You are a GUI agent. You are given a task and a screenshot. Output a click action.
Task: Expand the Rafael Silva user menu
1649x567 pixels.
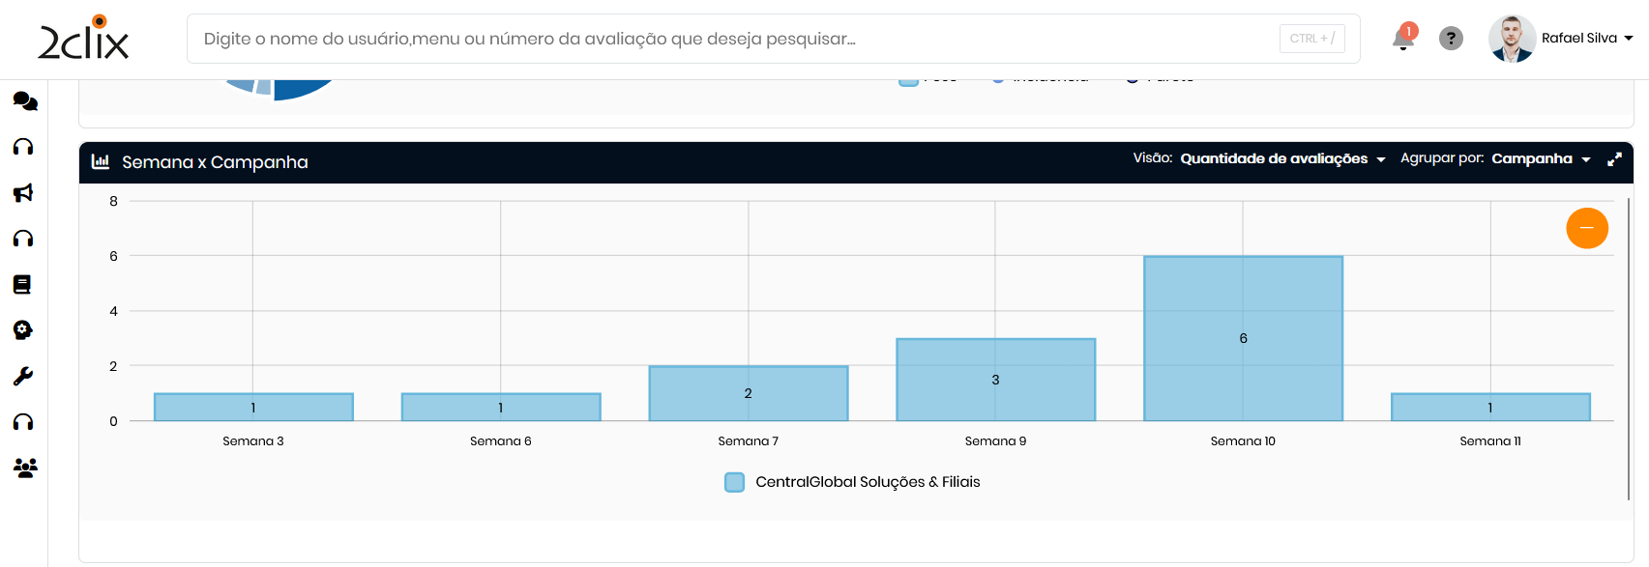pos(1629,39)
